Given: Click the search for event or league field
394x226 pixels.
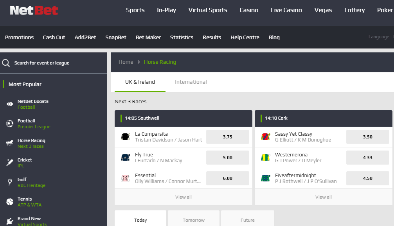Looking at the screenshot, I should [53, 63].
